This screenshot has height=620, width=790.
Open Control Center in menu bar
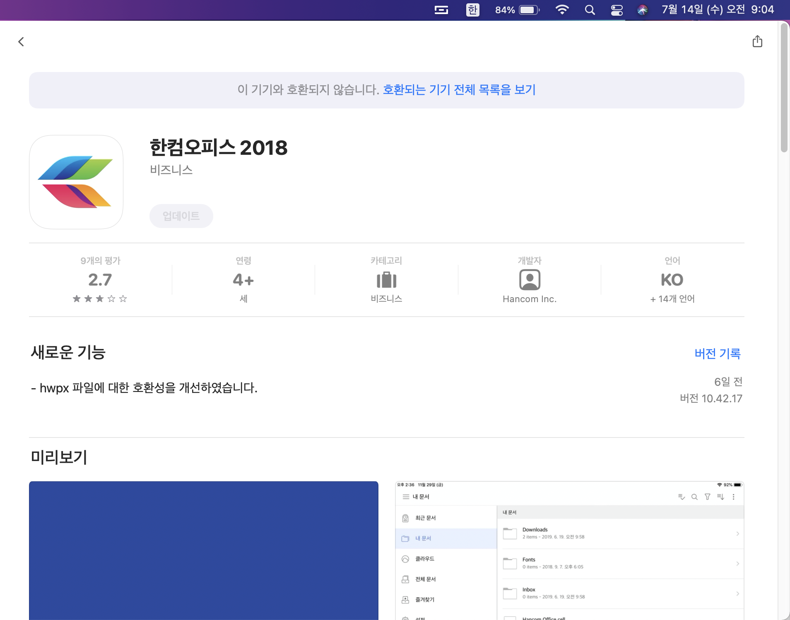617,10
